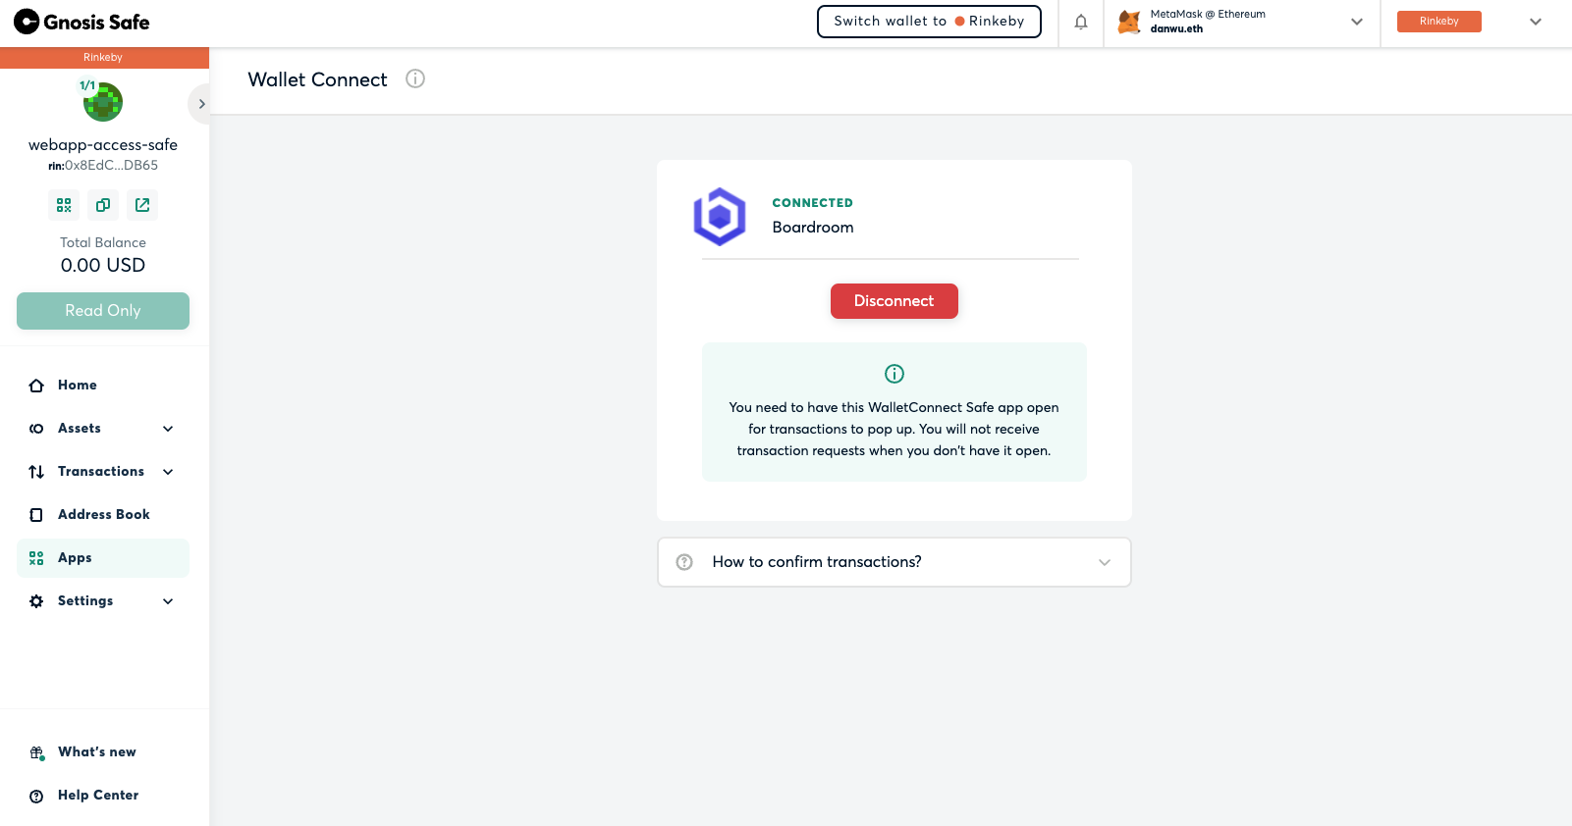Expand the Settings submenu chevron
This screenshot has width=1572, height=826.
168,601
